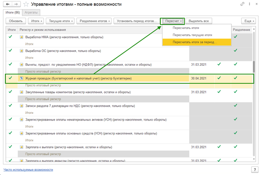Open the three-dot window options menu
This screenshot has width=262, height=175.
point(249,4)
